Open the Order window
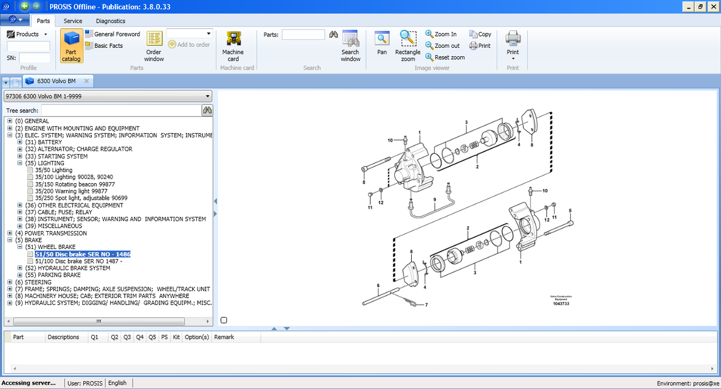Screen dimensions: 721x389 [154, 46]
